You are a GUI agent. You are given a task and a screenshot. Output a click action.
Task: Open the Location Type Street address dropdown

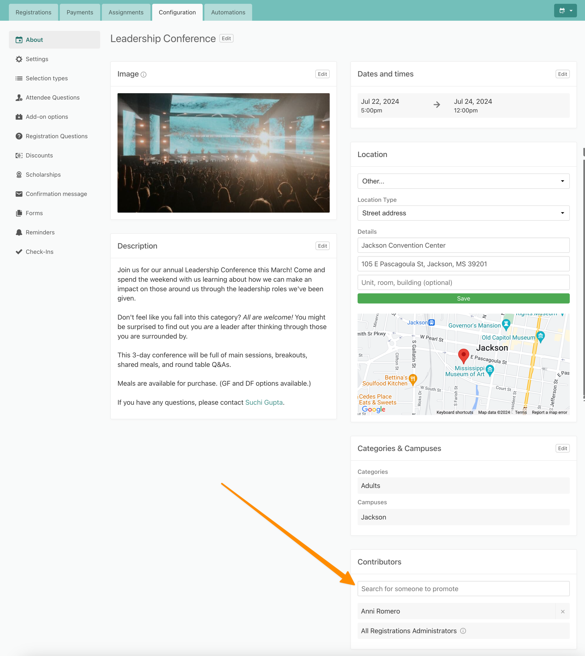463,213
